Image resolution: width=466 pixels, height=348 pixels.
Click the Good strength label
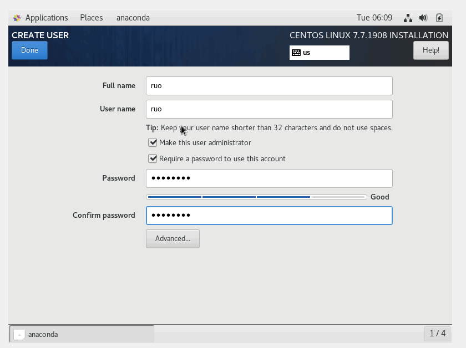(x=379, y=197)
